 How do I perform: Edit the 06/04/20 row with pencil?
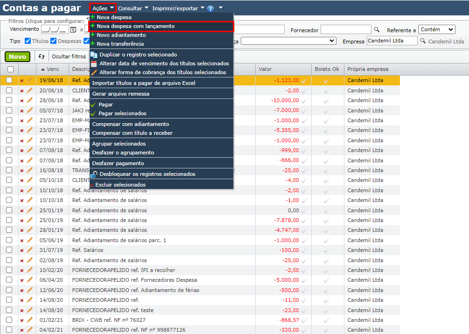(29, 280)
